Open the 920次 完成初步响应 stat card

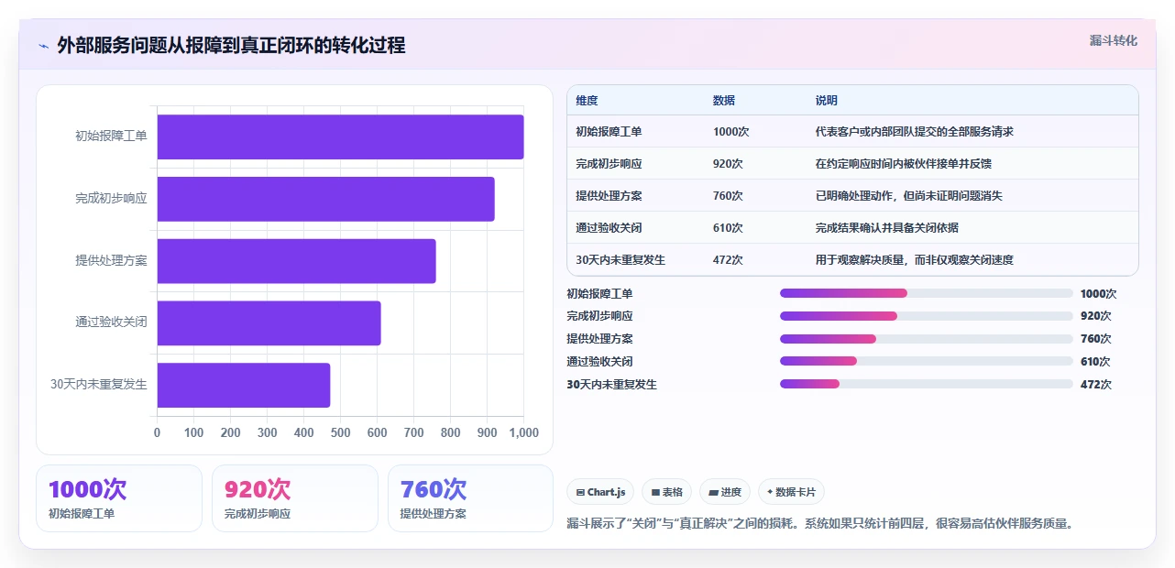(295, 498)
